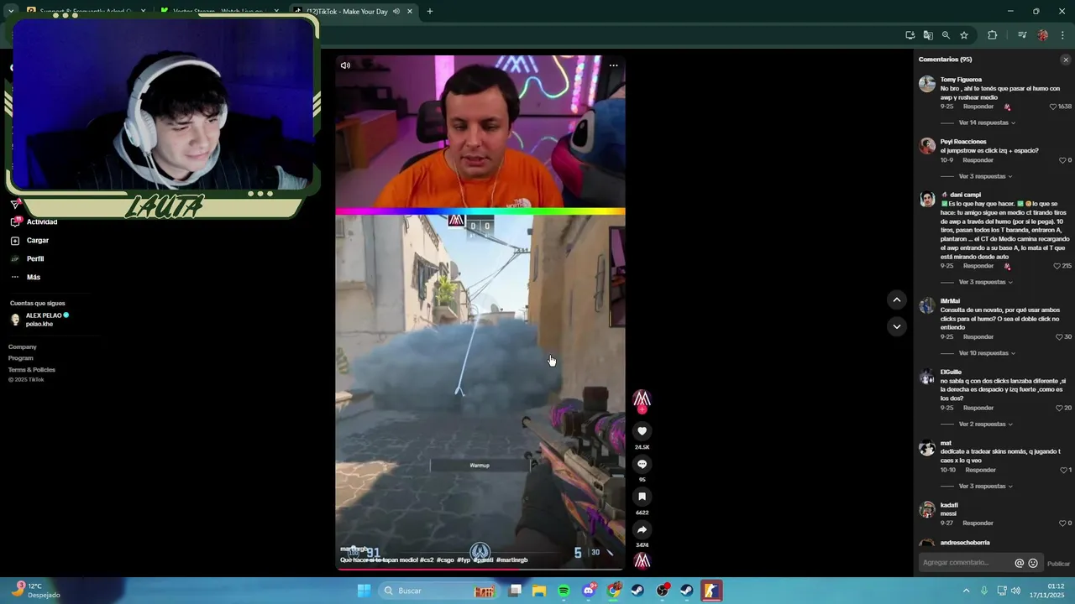Like mat's comment
Screen dimensions: 1075x604
(x=1062, y=470)
